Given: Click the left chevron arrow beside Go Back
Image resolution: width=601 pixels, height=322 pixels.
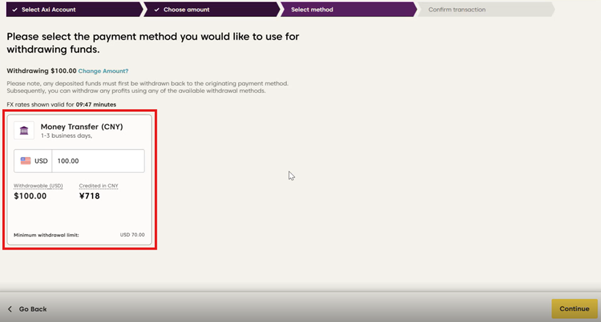Looking at the screenshot, I should click(10, 309).
